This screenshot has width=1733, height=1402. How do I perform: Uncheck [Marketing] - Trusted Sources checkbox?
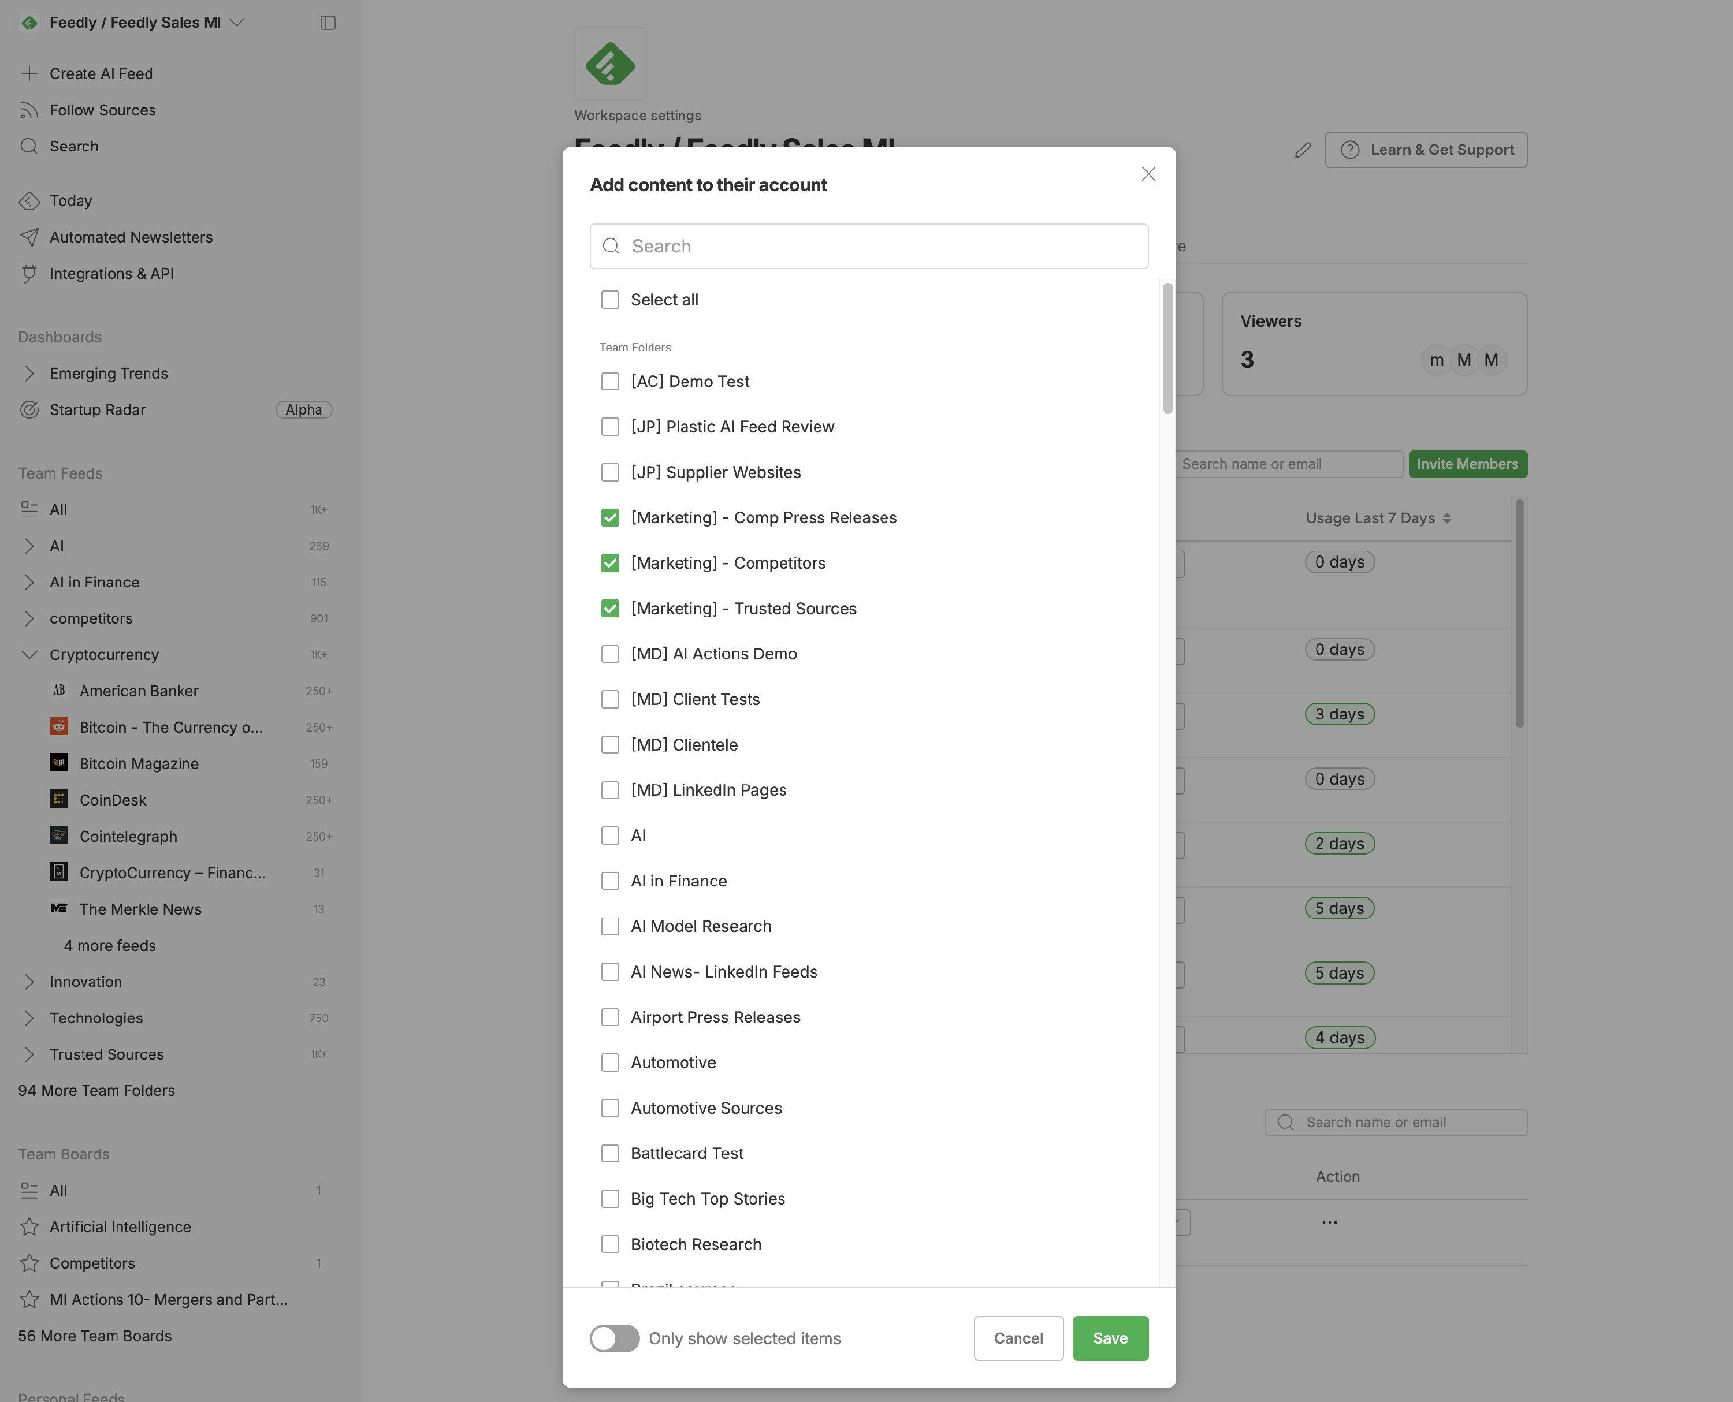pos(610,608)
